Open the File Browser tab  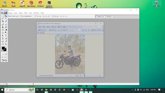[x=101, y=17]
